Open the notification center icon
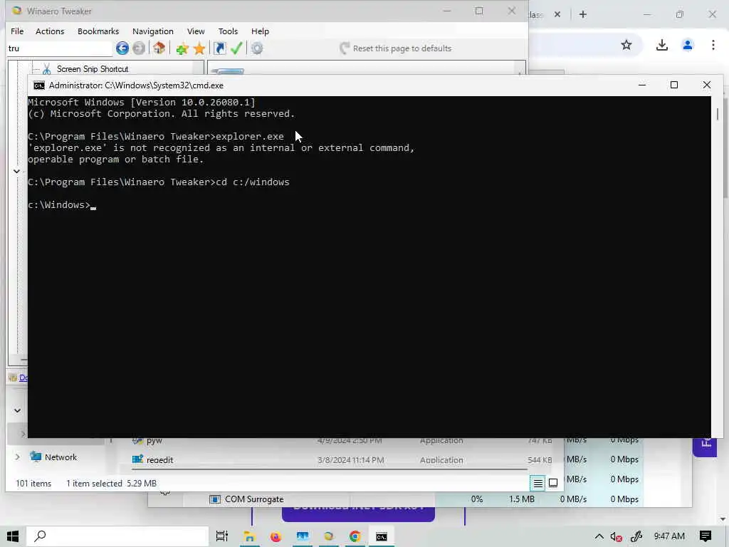Screen dimensions: 729x547 (706, 536)
